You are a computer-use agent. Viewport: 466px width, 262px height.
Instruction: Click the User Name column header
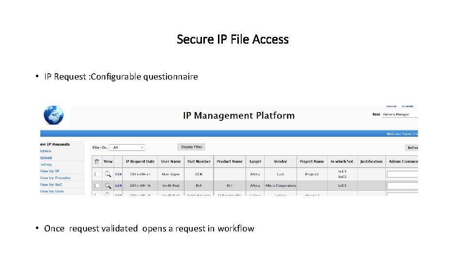coord(171,162)
